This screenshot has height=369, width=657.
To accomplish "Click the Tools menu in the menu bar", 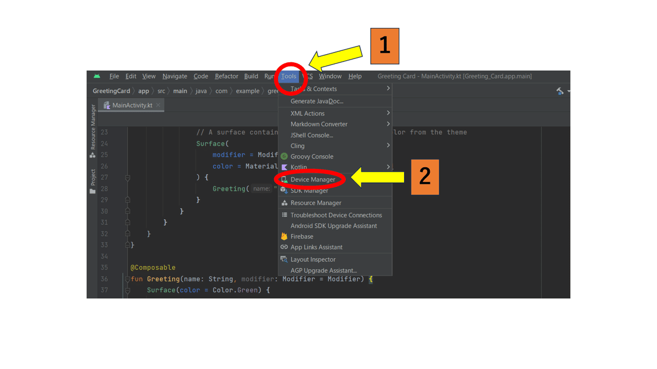I will click(289, 77).
